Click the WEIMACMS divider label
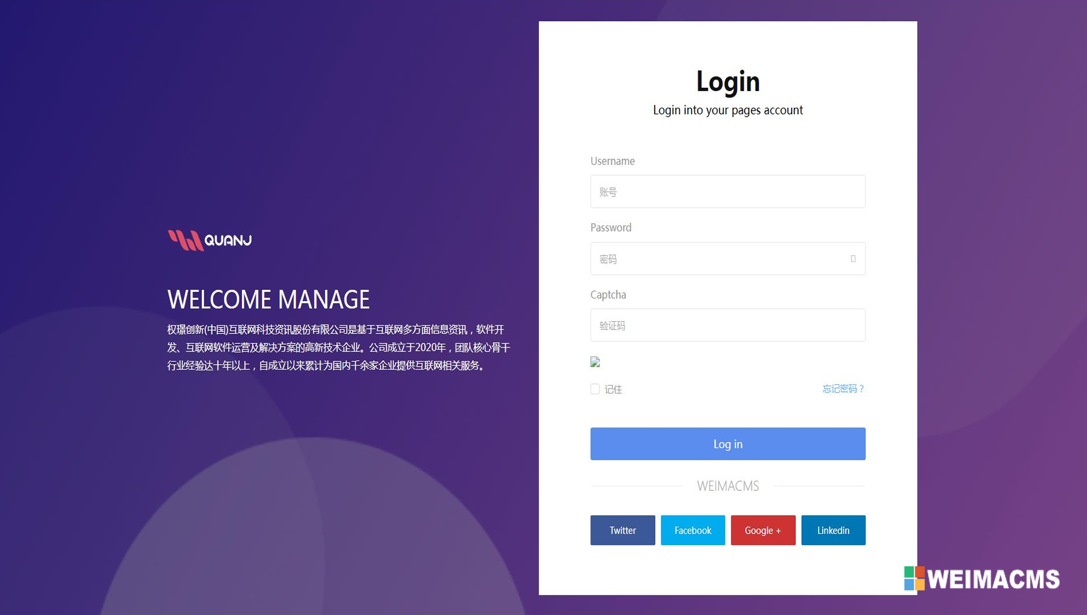1087x615 pixels. [x=727, y=486]
